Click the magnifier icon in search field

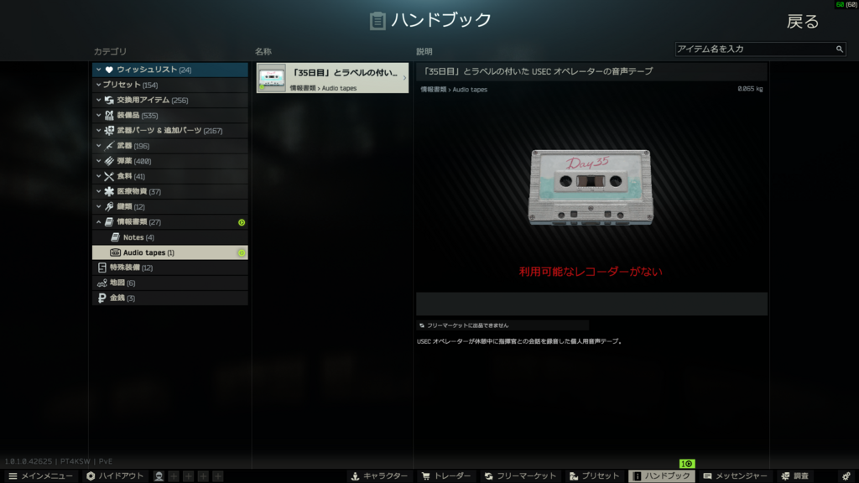pyautogui.click(x=839, y=49)
